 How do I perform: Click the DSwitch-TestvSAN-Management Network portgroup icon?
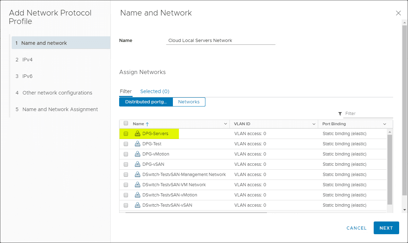138,175
